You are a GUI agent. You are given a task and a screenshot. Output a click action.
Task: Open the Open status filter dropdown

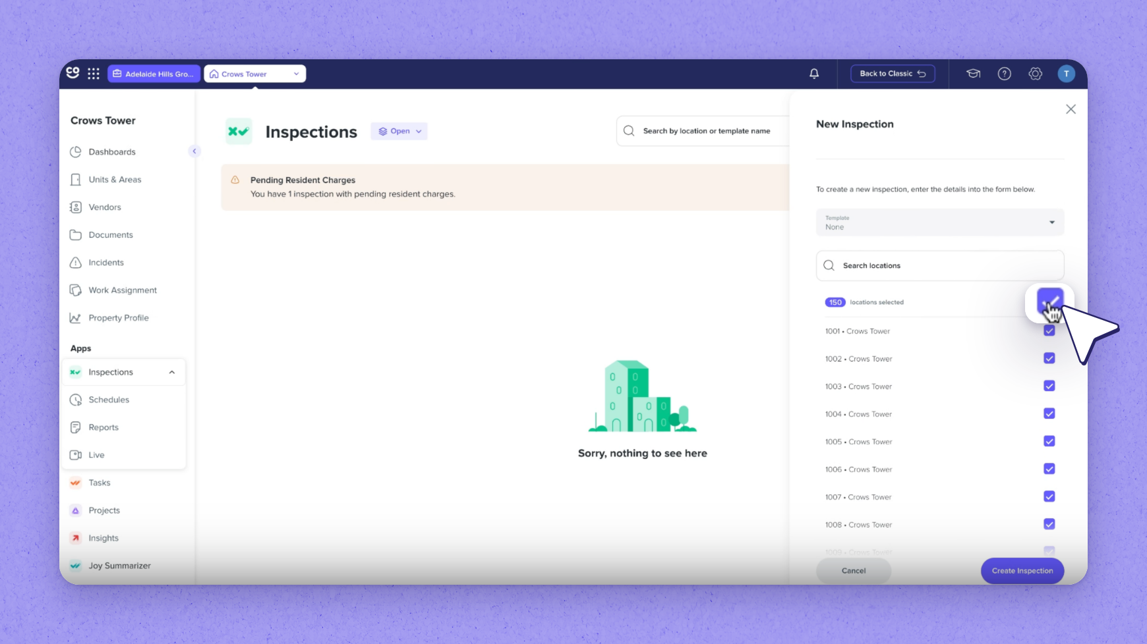(399, 131)
